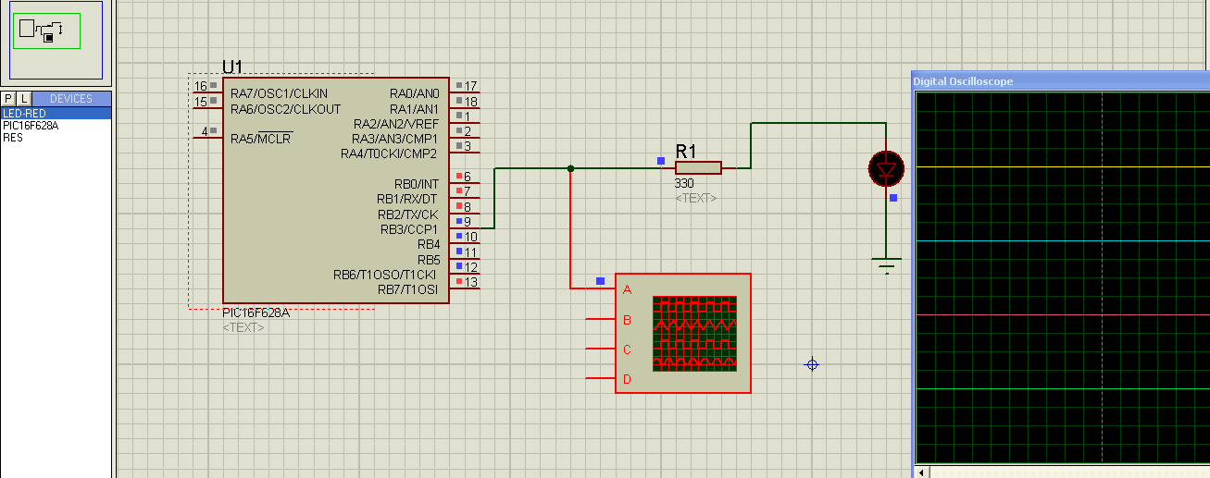1210x478 pixels.
Task: Select LED-RED in devices list
Action: [x=56, y=113]
